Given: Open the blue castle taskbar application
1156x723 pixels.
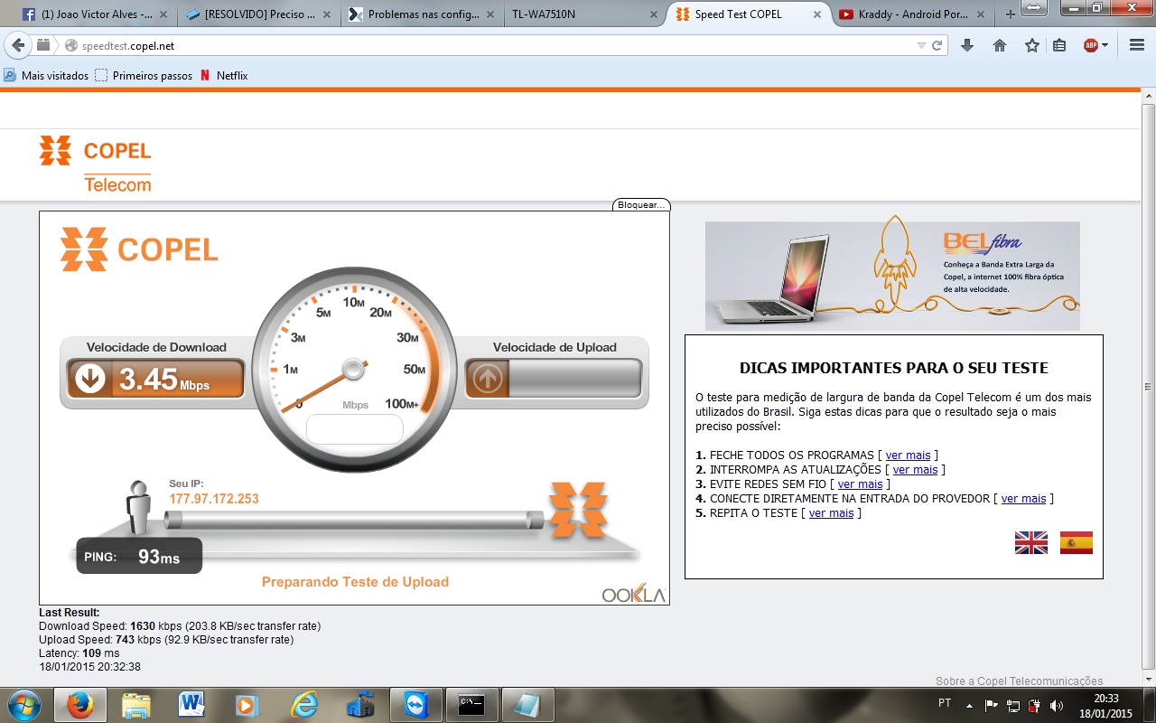Looking at the screenshot, I should [361, 705].
